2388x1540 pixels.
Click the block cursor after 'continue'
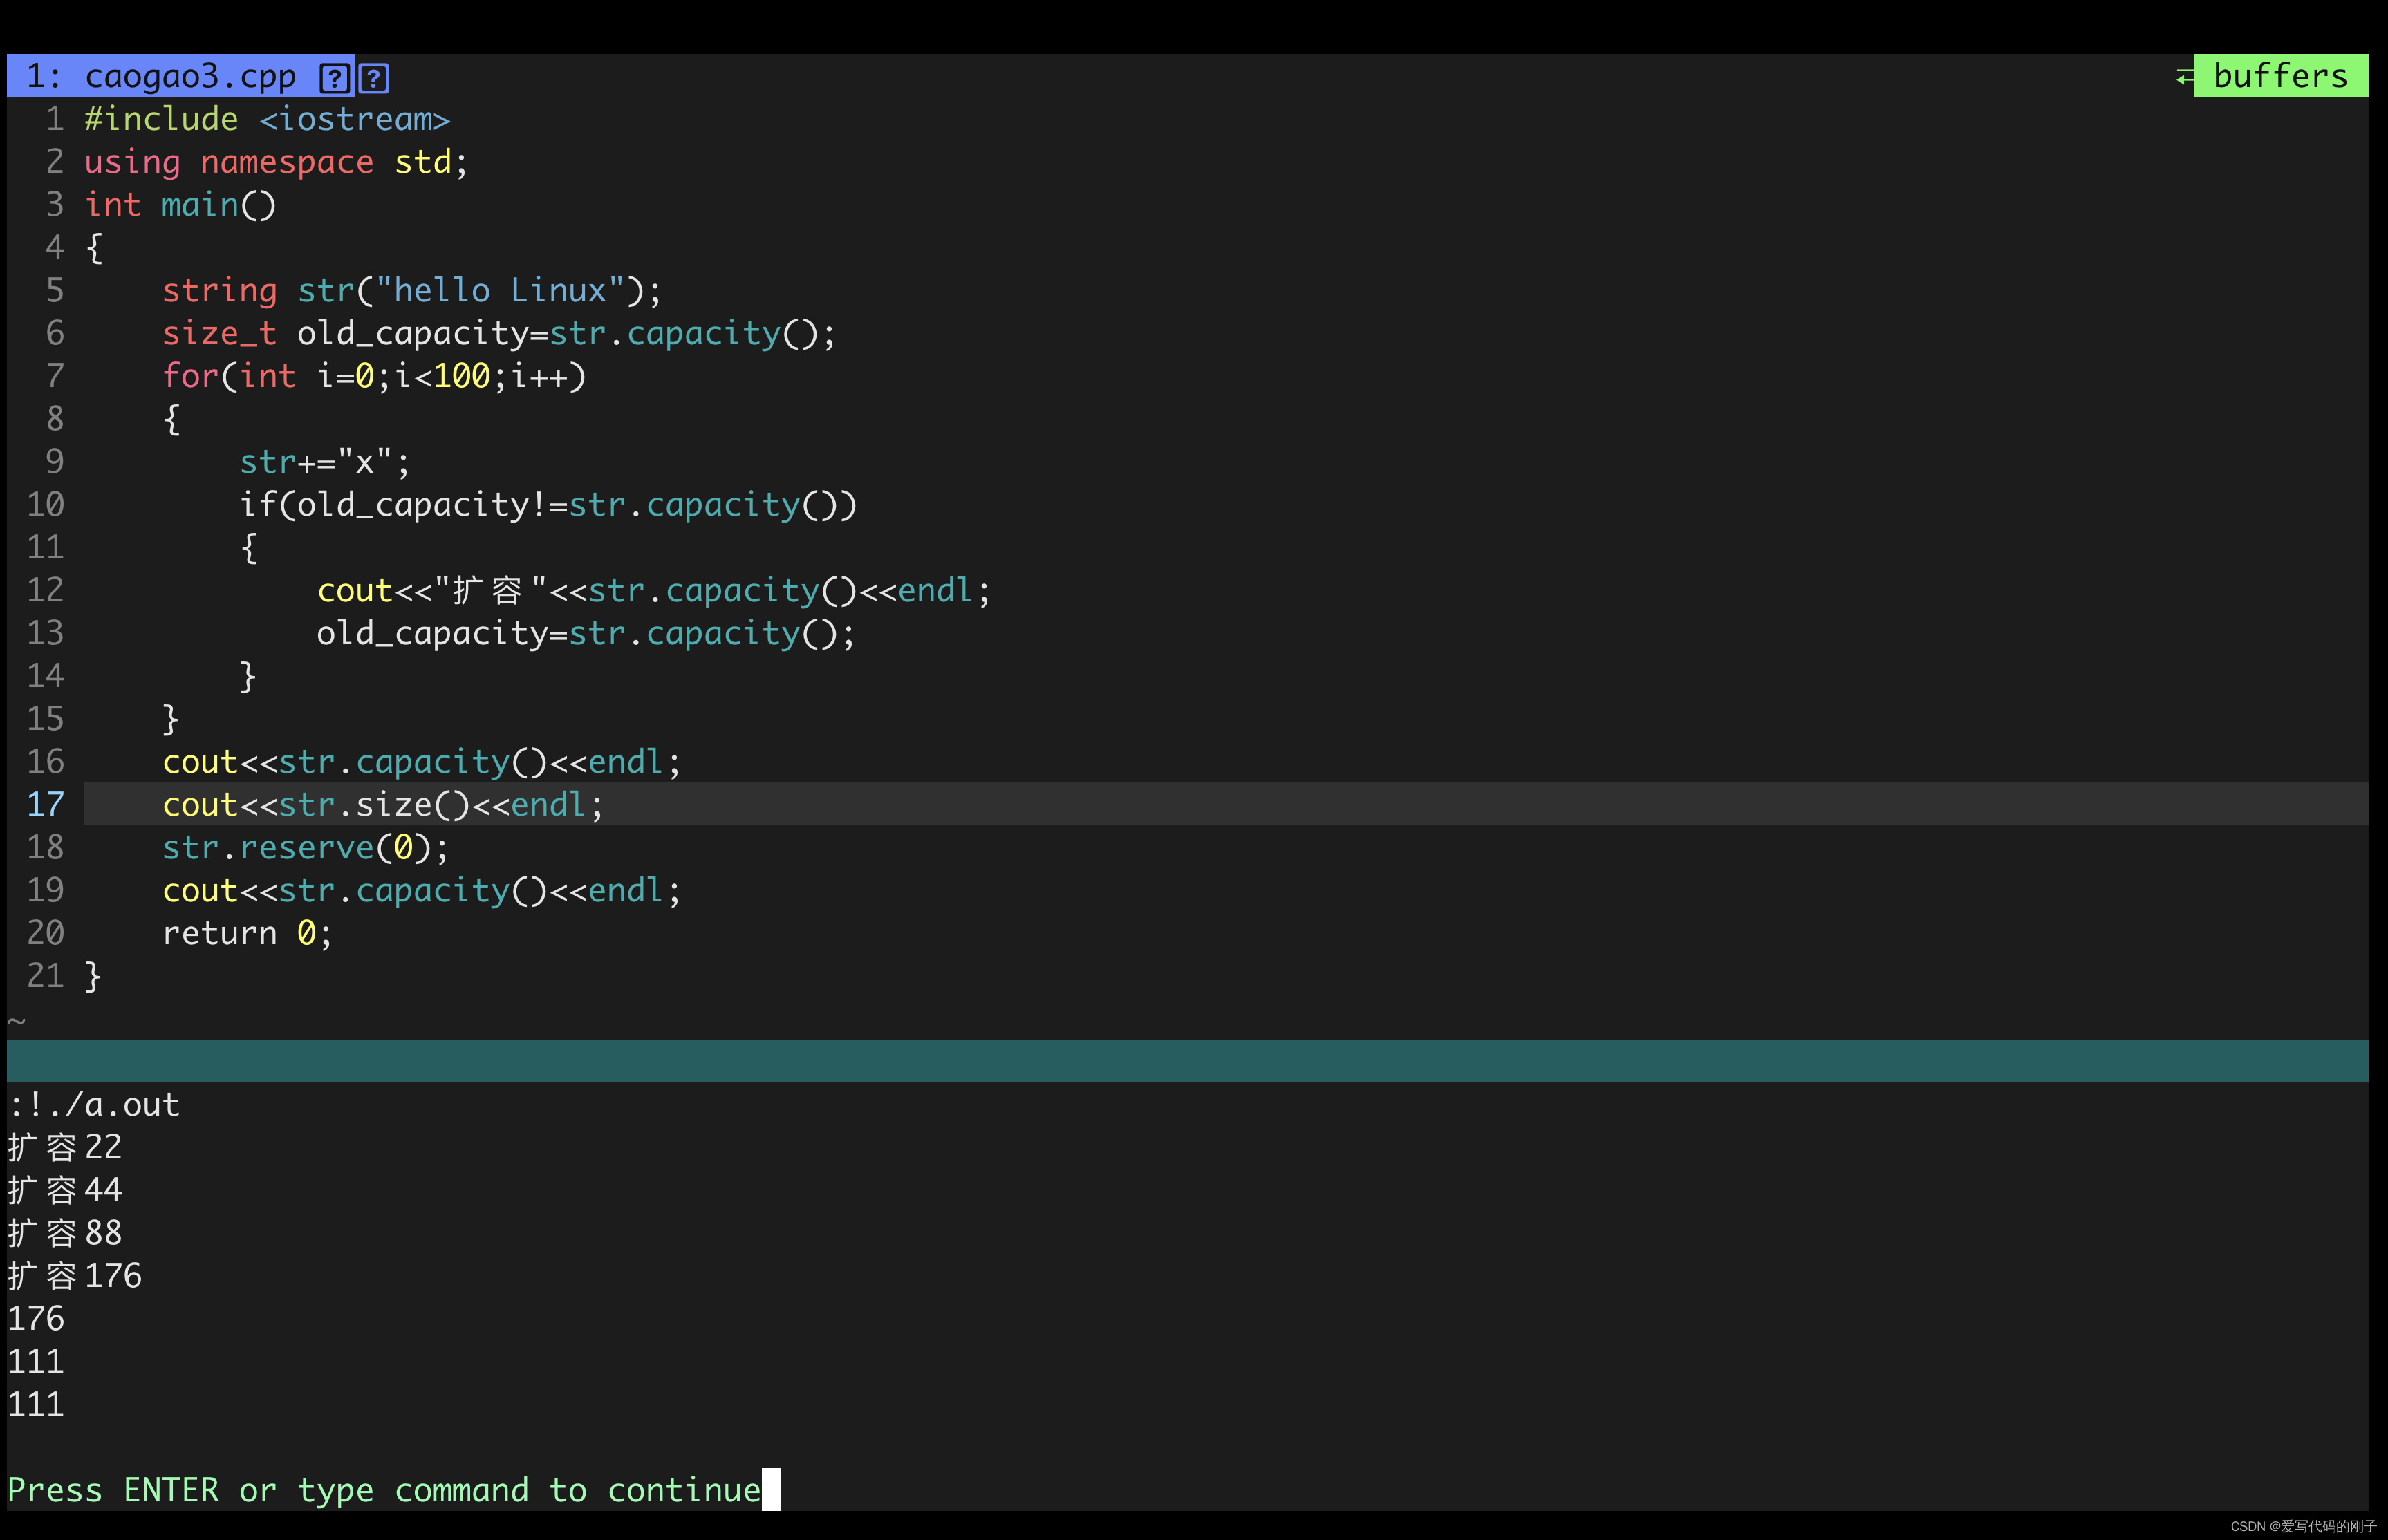coord(771,1489)
